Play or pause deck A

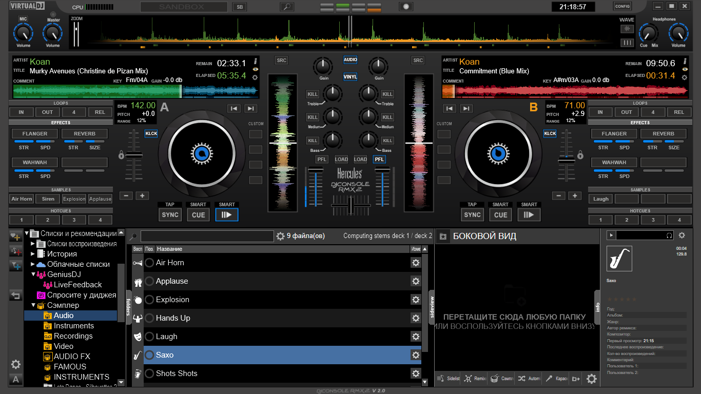(x=227, y=215)
